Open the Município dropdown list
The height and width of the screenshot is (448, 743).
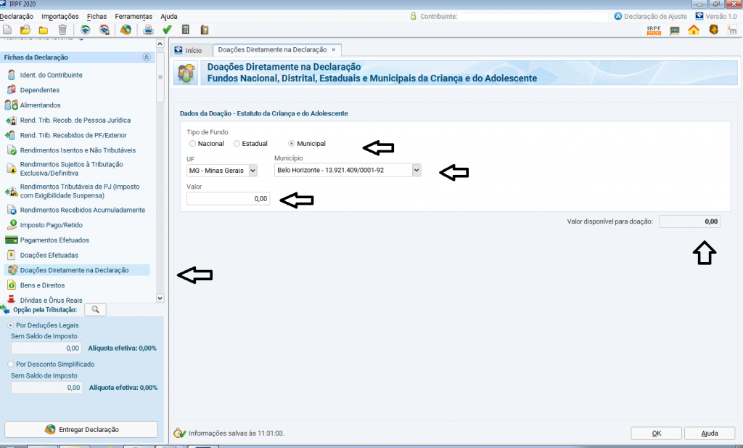pyautogui.click(x=416, y=170)
